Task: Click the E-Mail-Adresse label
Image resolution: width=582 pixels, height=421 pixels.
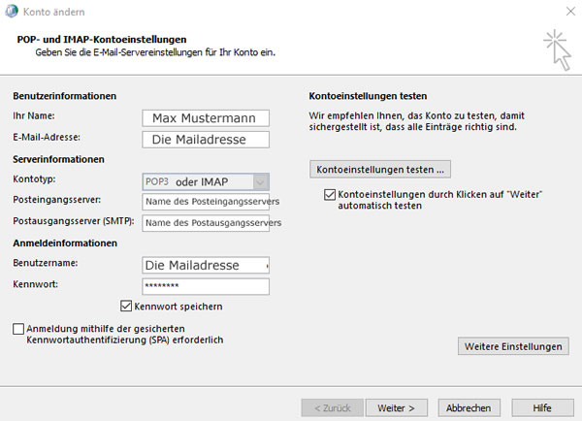Action: [x=47, y=137]
